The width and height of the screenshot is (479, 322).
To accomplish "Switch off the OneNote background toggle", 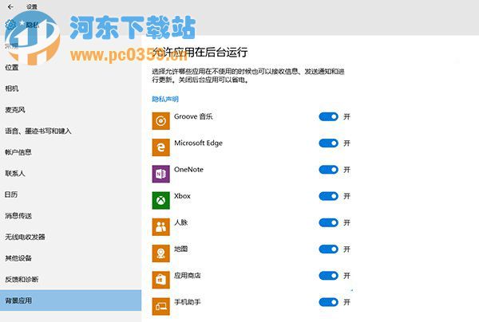I will pos(328,170).
